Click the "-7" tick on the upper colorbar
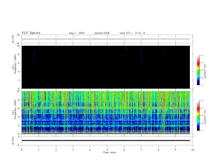 [x=202, y=85]
